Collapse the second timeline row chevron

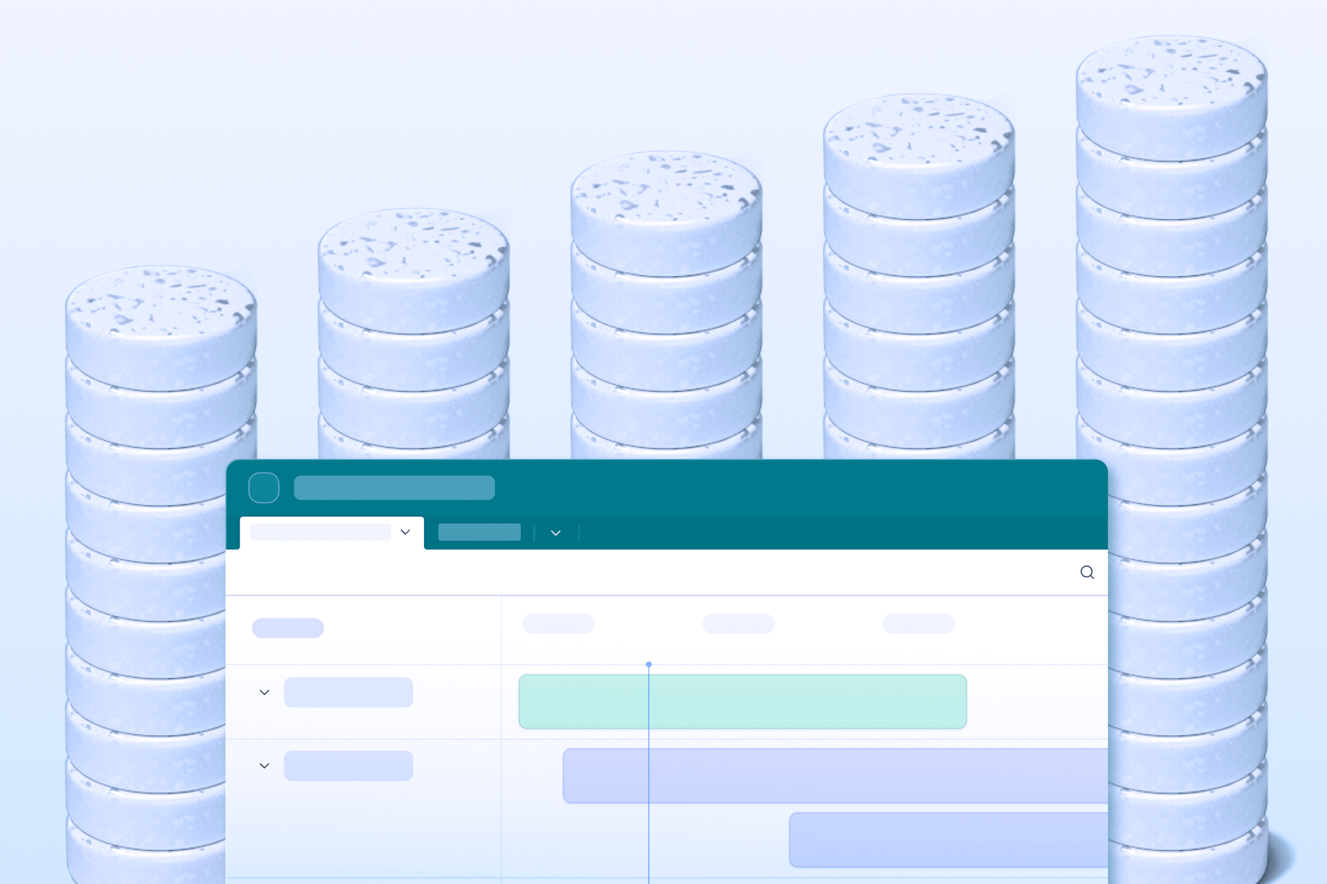264,766
